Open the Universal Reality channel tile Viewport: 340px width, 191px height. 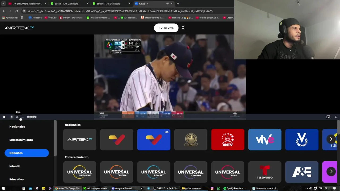(x=154, y=172)
